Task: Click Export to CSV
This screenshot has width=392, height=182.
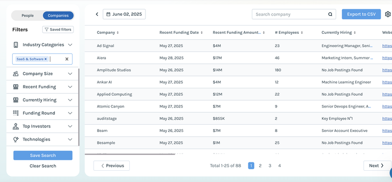Action: pyautogui.click(x=361, y=14)
